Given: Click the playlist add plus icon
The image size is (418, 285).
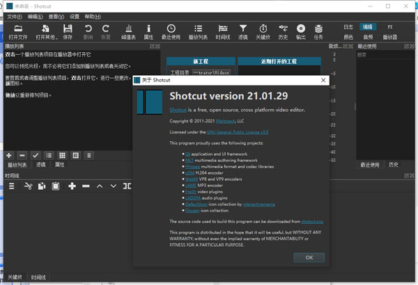Looking at the screenshot, I should pos(9,154).
